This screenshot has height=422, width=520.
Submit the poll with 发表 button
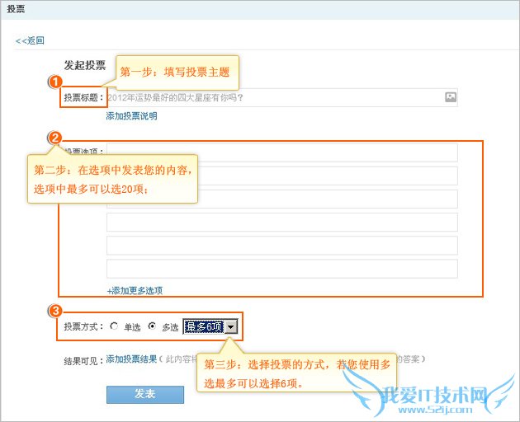(x=145, y=395)
